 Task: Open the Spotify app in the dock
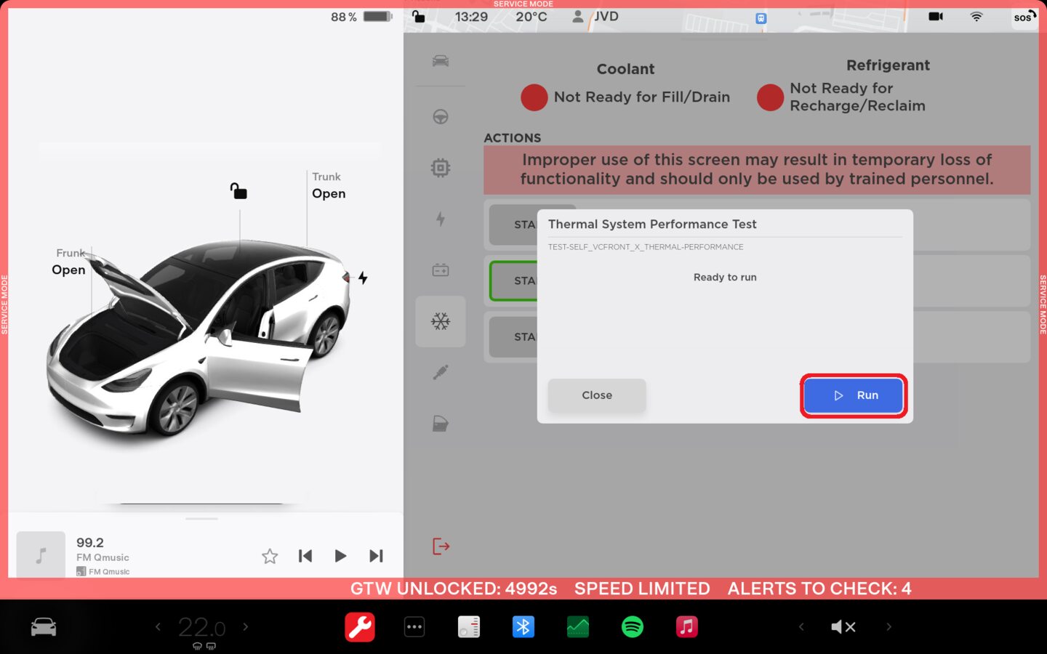tap(632, 626)
